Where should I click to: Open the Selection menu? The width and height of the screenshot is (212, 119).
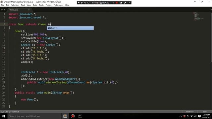point(15,5)
